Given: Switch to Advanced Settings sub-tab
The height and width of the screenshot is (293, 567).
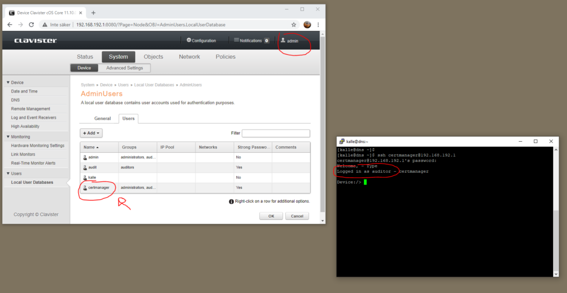Looking at the screenshot, I should point(125,68).
